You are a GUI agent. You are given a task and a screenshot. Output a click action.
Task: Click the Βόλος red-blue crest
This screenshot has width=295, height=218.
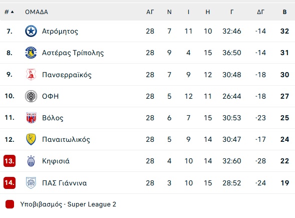coord(31,118)
